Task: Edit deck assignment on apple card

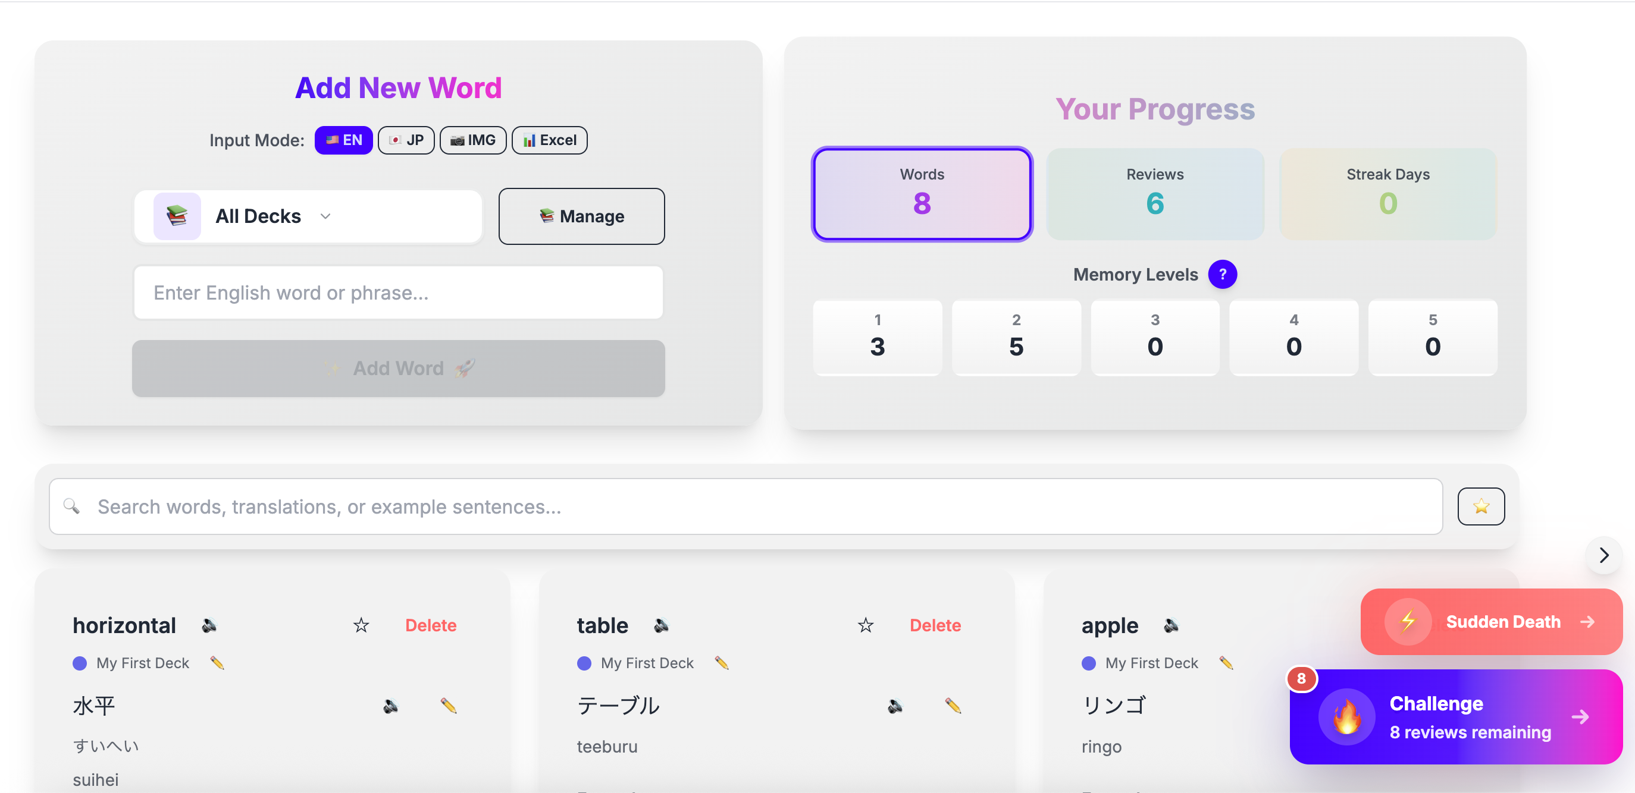Action: point(1226,663)
